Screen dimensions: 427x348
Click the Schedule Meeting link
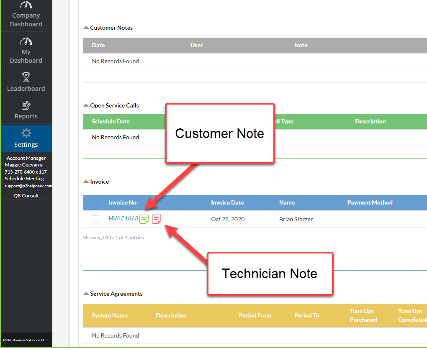[x=24, y=179]
